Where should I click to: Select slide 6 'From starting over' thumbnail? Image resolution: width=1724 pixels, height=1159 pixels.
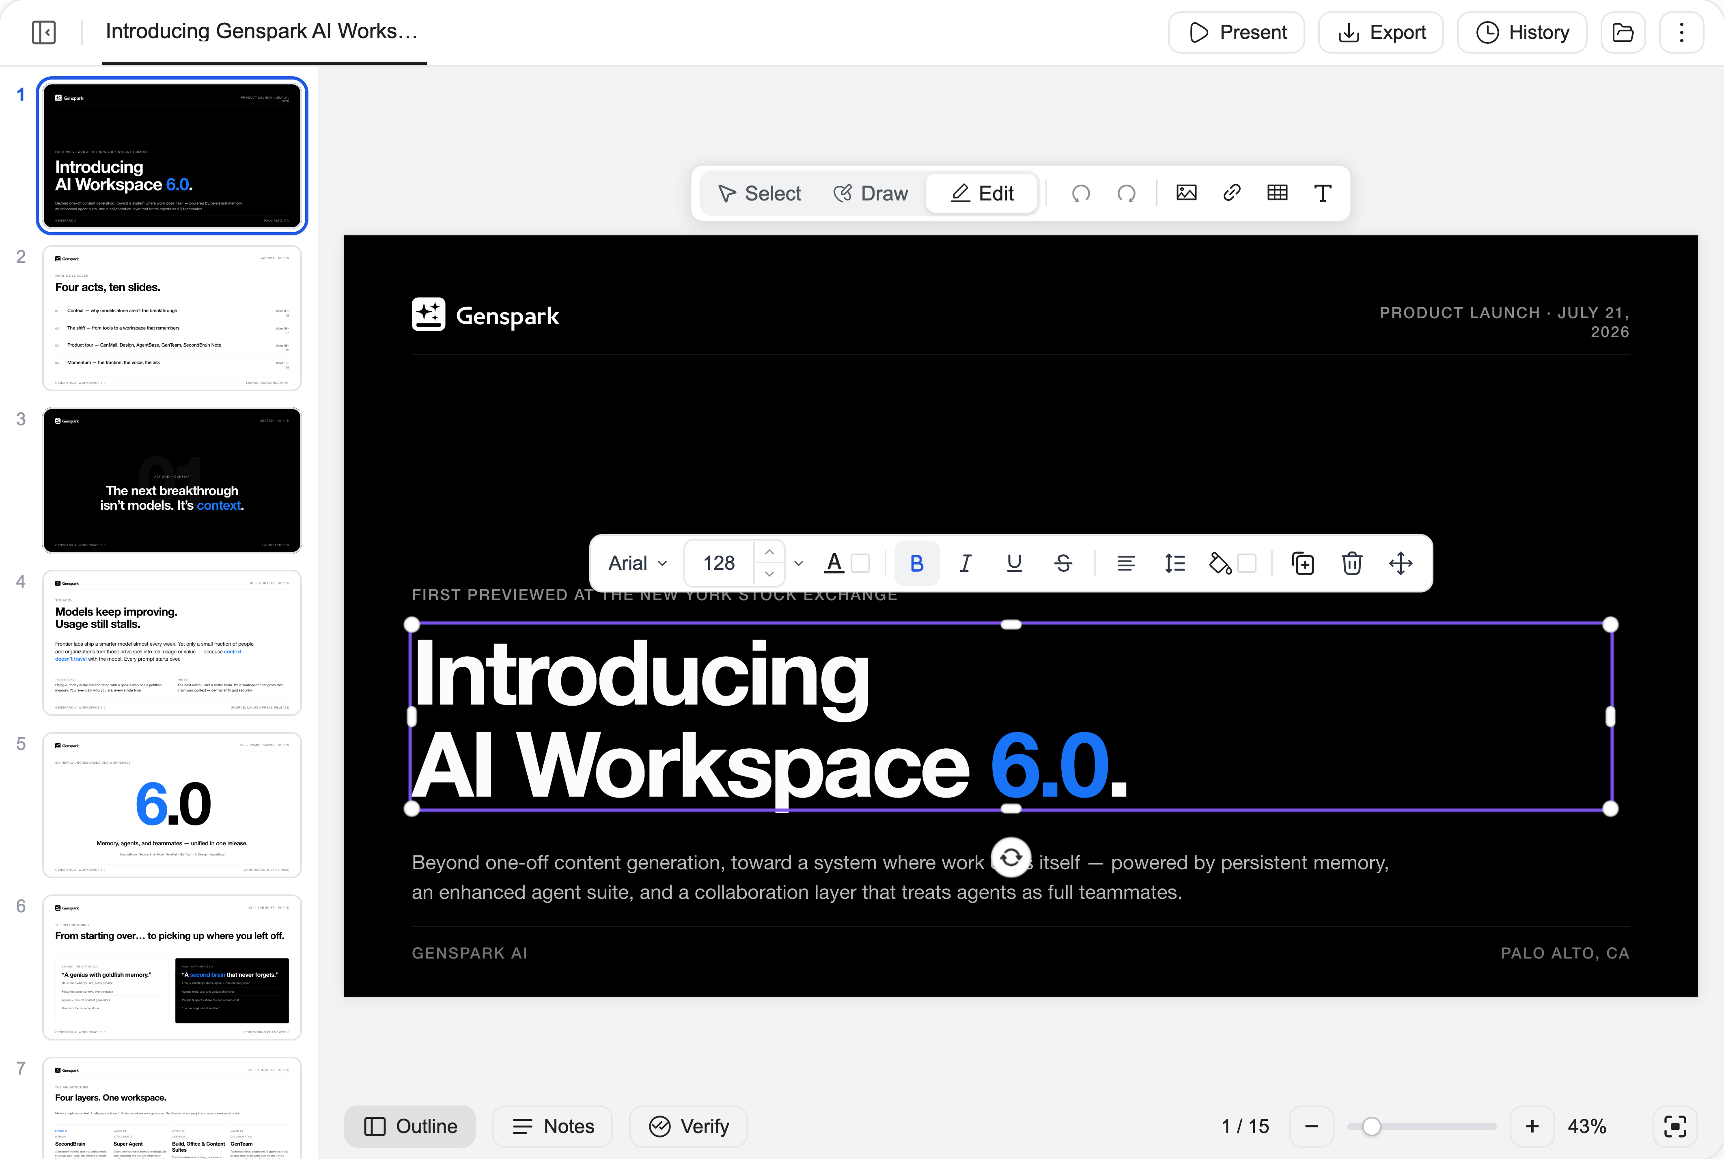pyautogui.click(x=172, y=967)
